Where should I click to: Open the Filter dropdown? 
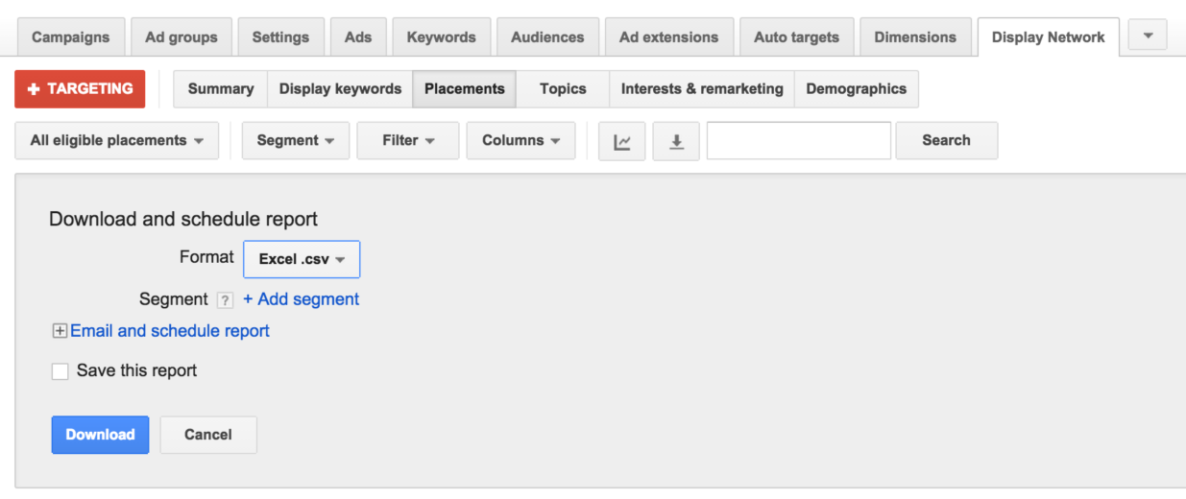pyautogui.click(x=408, y=140)
